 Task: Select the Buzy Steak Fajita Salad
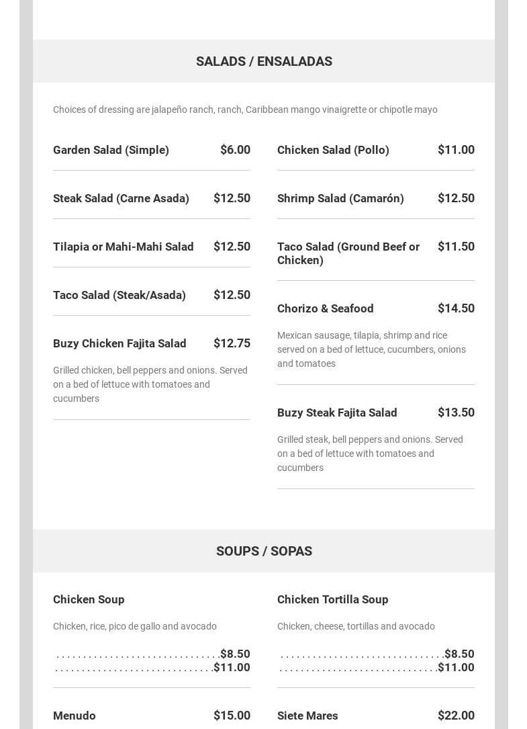coord(337,413)
